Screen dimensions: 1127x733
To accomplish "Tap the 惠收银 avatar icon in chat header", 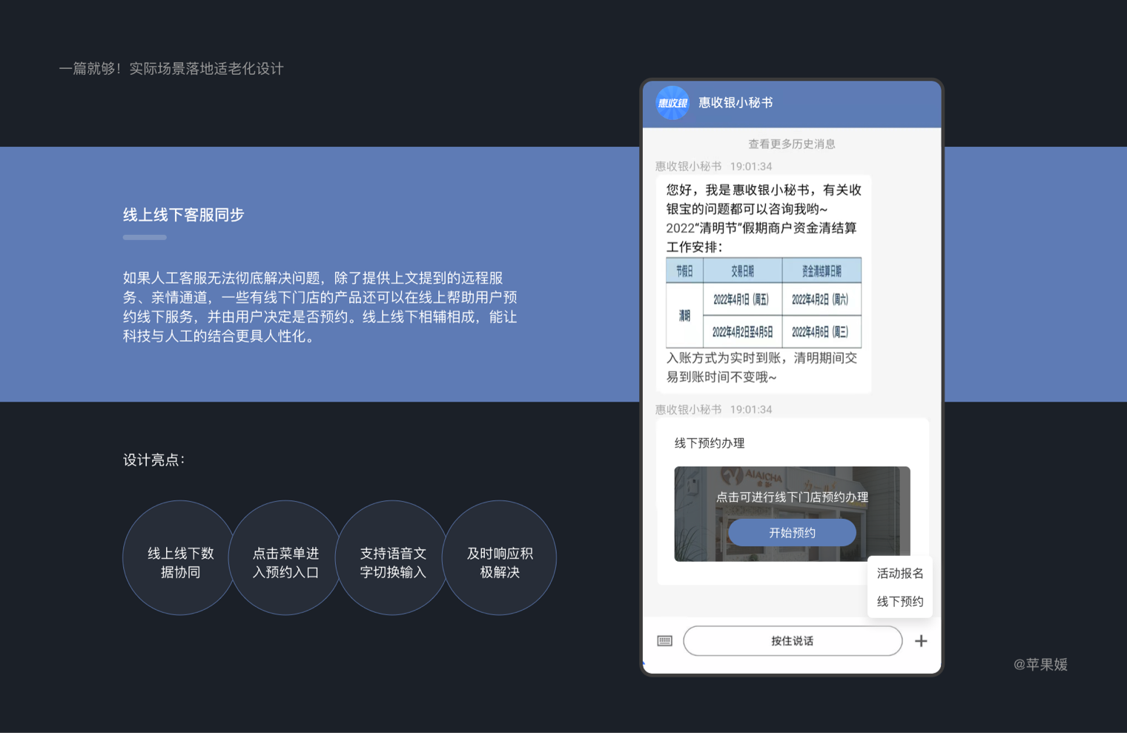I will [x=672, y=103].
